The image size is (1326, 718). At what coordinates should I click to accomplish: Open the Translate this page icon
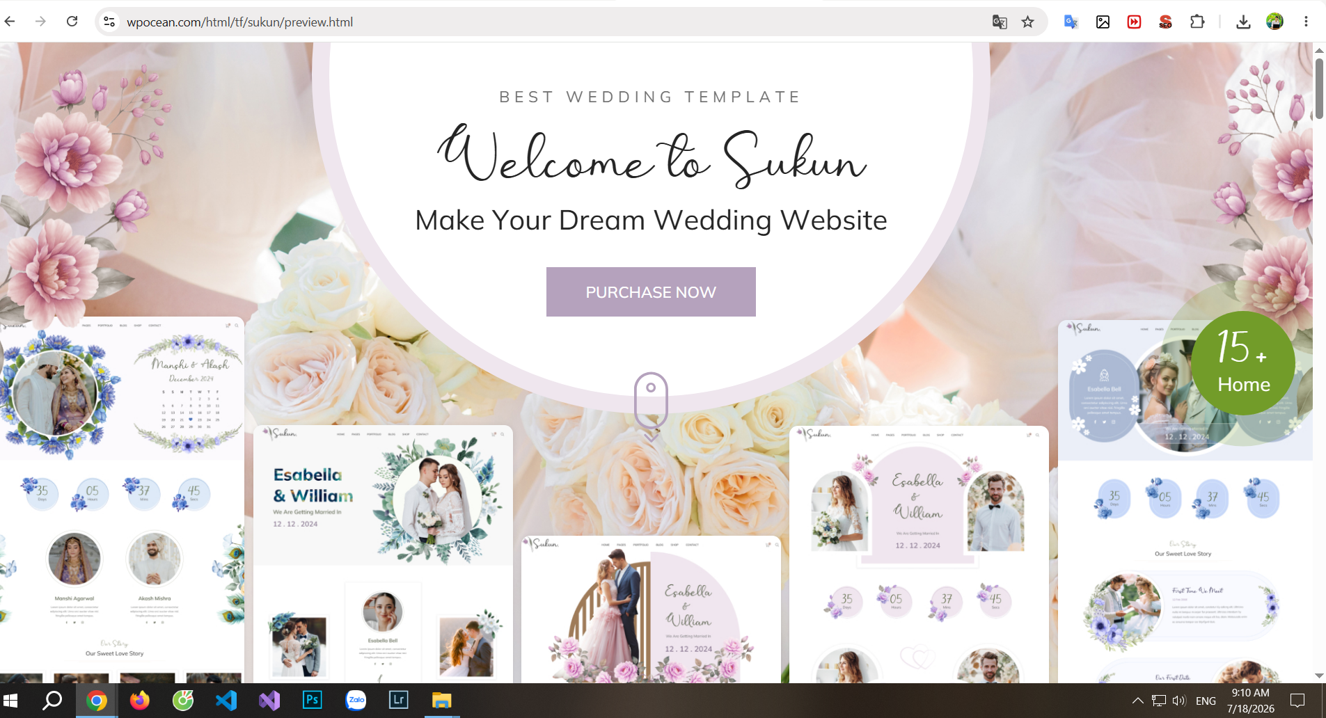point(1000,22)
